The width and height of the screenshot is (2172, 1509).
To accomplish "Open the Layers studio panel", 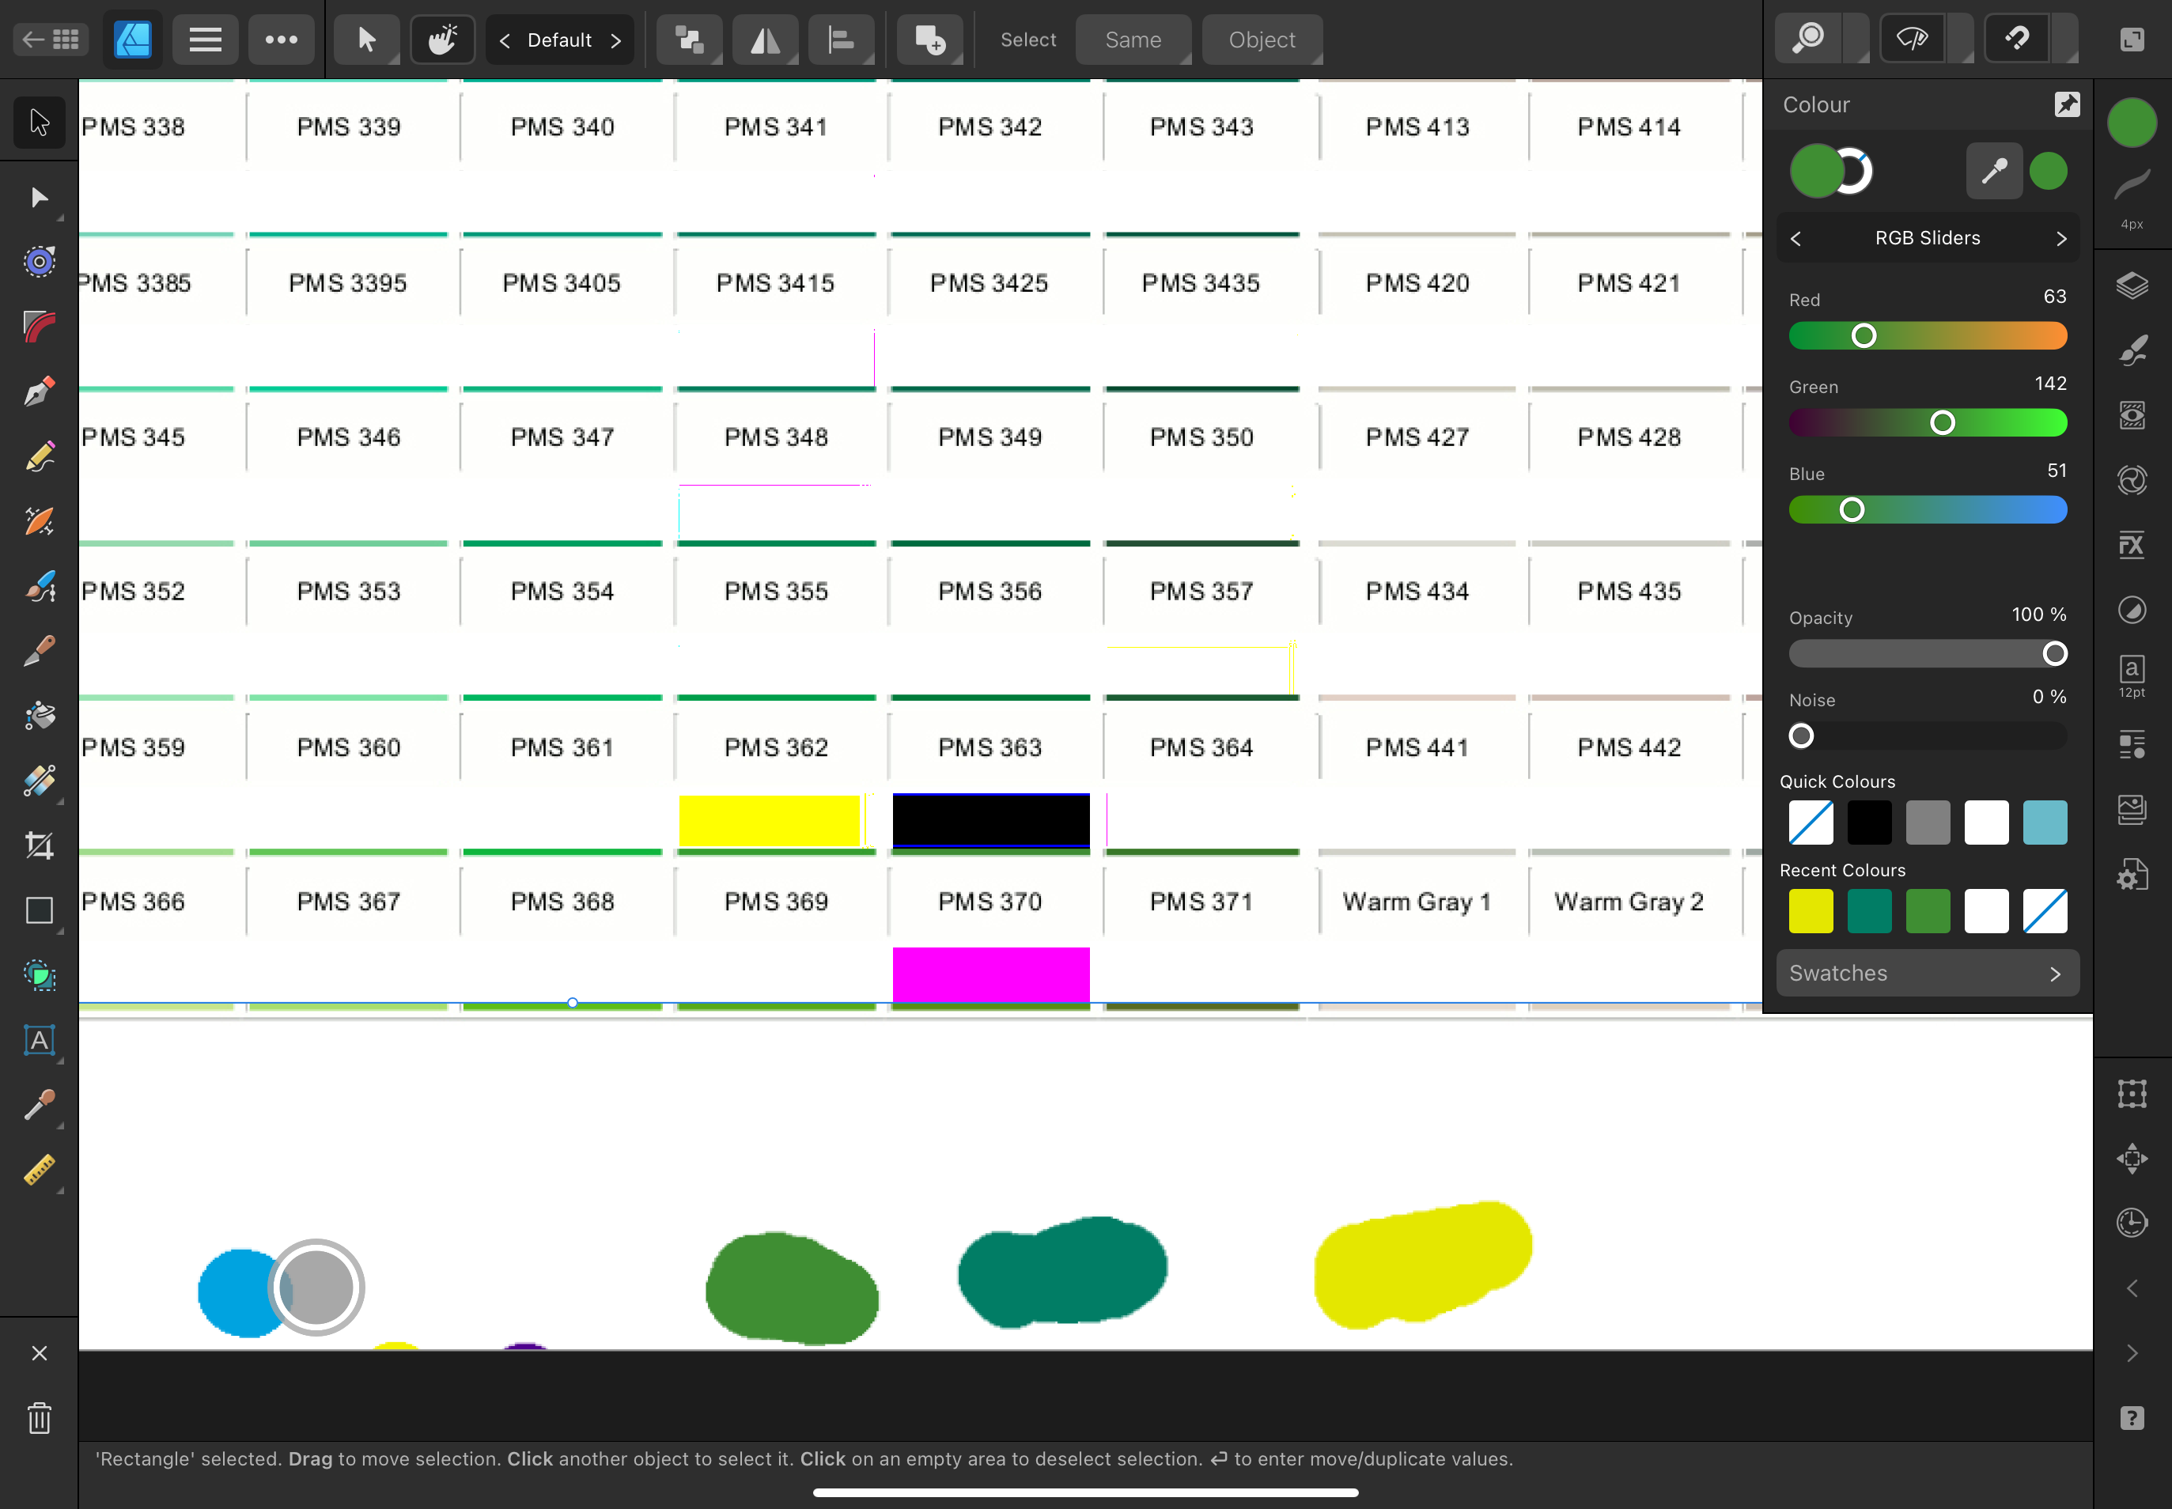I will 2132,286.
